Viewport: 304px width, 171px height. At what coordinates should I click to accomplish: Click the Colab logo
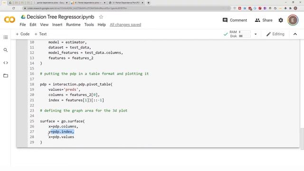coord(9,19)
